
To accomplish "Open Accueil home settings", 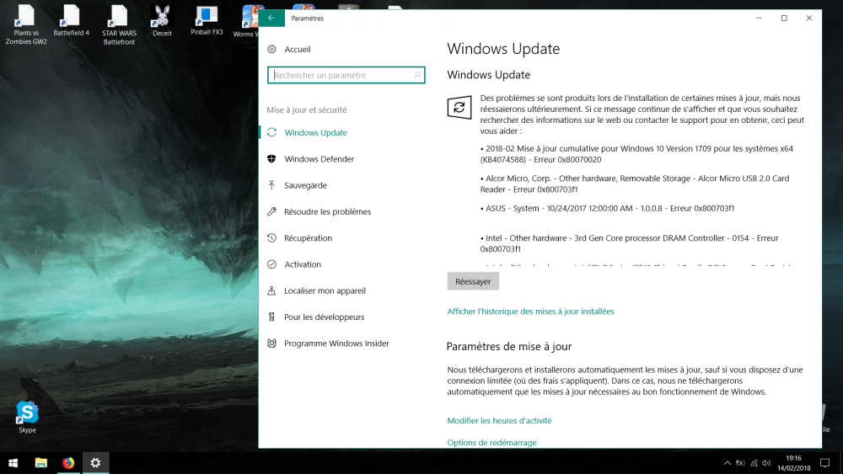I will (x=297, y=50).
